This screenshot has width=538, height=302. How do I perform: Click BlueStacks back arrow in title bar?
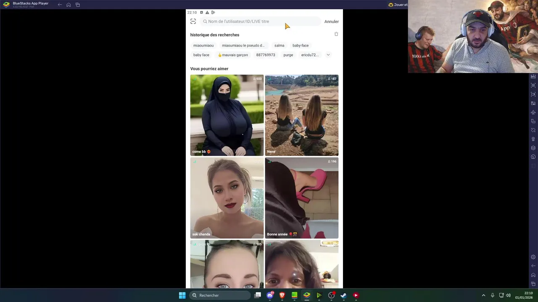(x=60, y=5)
